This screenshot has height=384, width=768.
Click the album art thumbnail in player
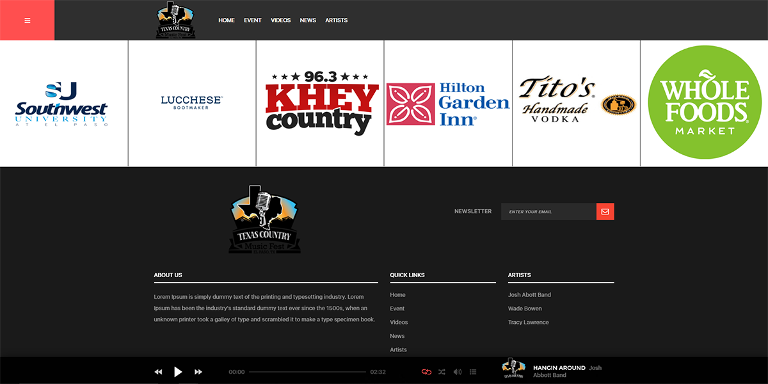pos(513,369)
